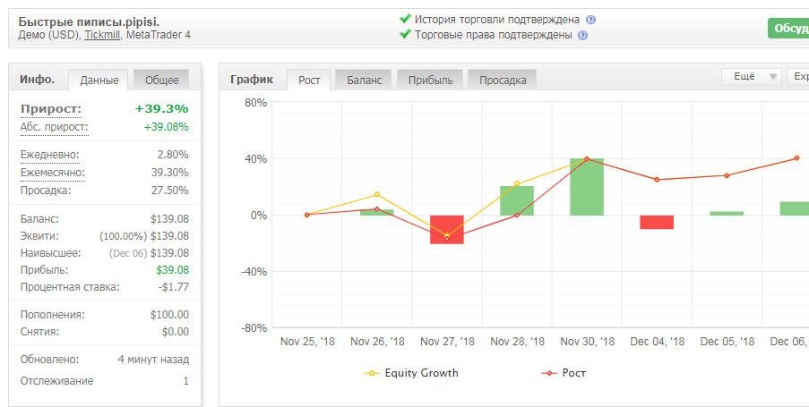The height and width of the screenshot is (407, 809).
Task: Click the Nov 27 red loss bar
Action: pyautogui.click(x=447, y=229)
